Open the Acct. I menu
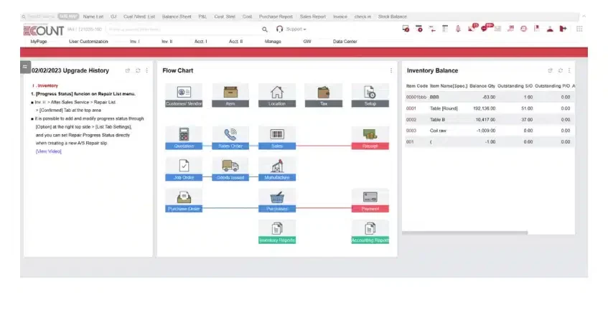 [201, 42]
